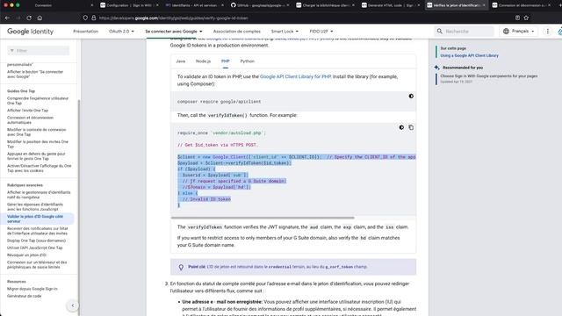Image resolution: width=562 pixels, height=316 pixels.
Task: Expand the FIDO U2F dropdown
Action: click(x=321, y=32)
